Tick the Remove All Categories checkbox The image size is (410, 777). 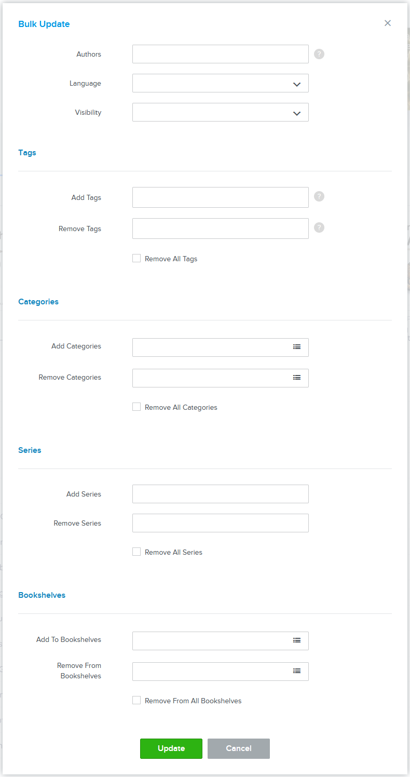pos(136,407)
